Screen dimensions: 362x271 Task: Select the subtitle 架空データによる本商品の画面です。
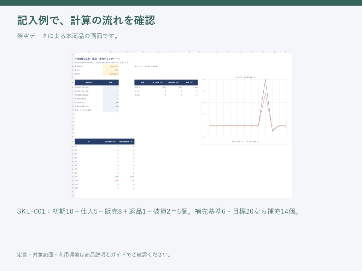click(x=68, y=36)
